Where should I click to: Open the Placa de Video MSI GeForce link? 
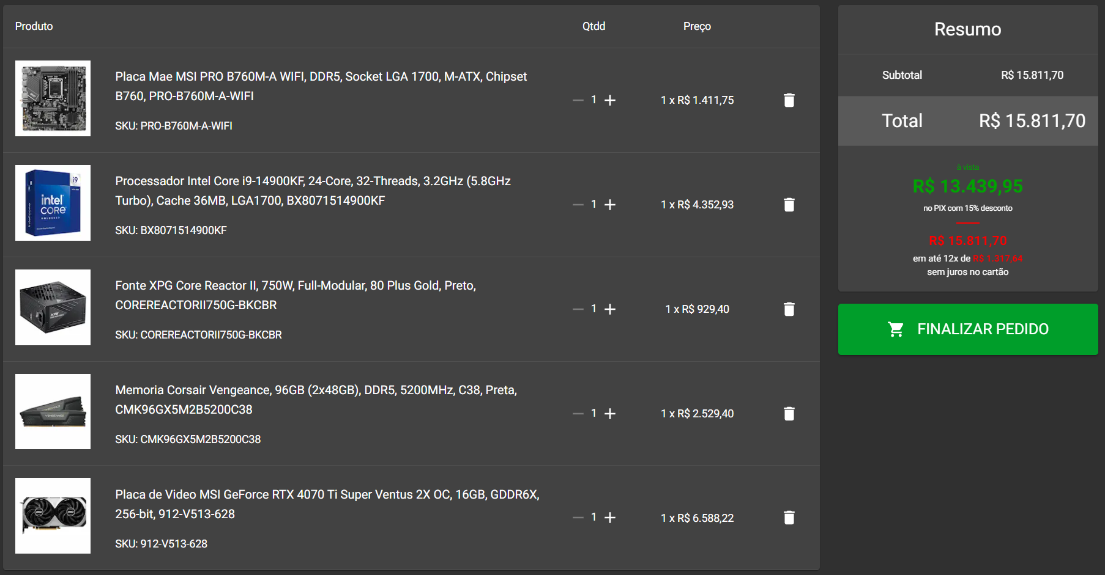pos(327,504)
